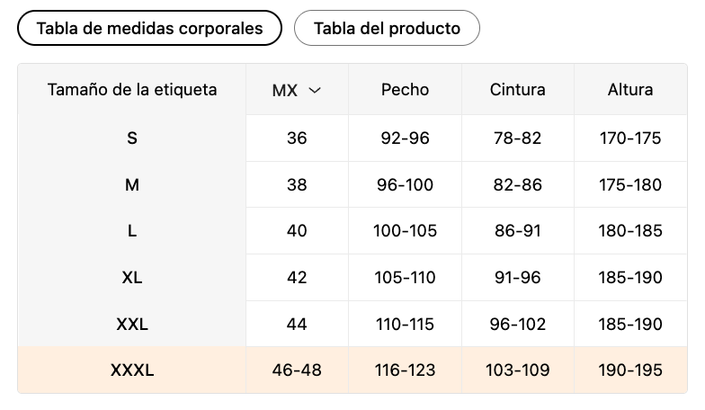Screen dimensions: 705x410
Task: Click MX size value 36
Action: point(297,138)
